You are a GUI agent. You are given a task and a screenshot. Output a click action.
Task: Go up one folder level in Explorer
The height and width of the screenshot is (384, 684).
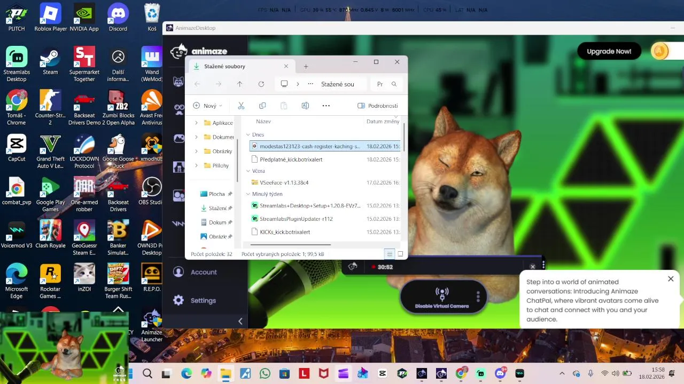point(239,84)
